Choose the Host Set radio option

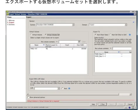tap(110, 35)
